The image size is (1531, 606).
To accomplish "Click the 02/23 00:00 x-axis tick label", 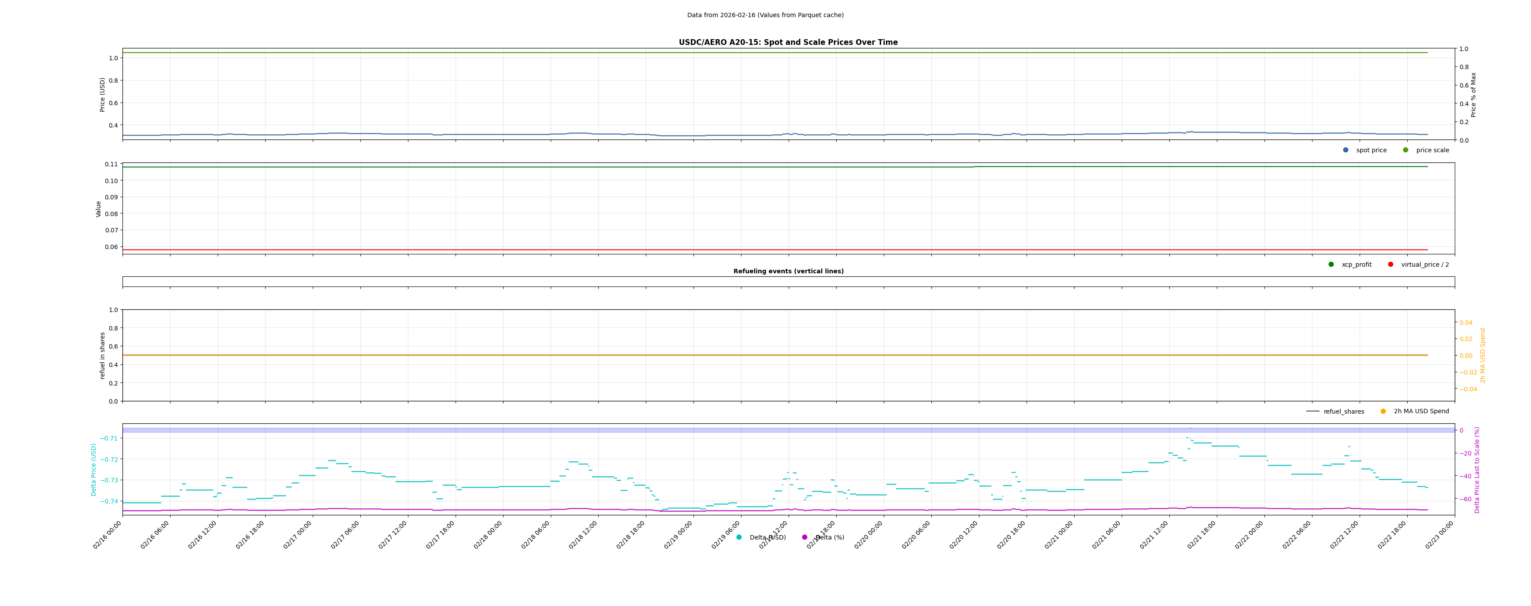I will (x=1439, y=535).
